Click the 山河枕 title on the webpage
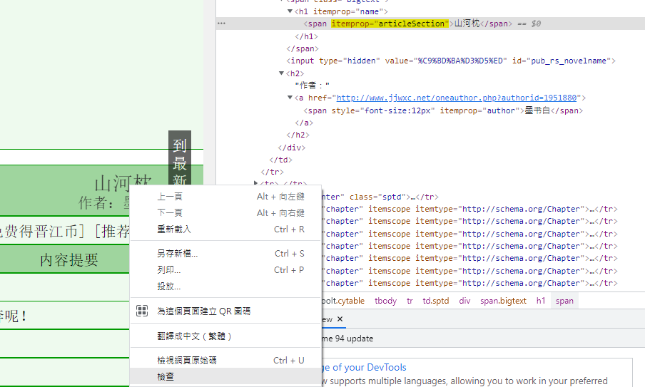 123,183
